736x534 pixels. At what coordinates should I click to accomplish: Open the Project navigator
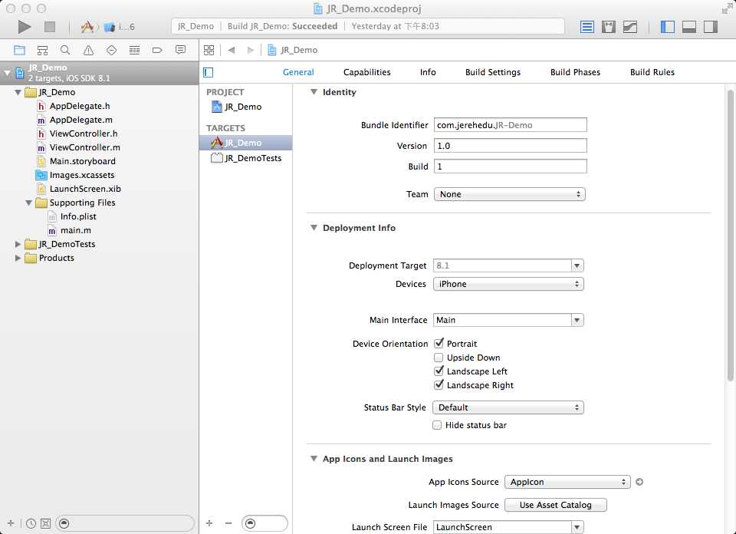click(19, 50)
